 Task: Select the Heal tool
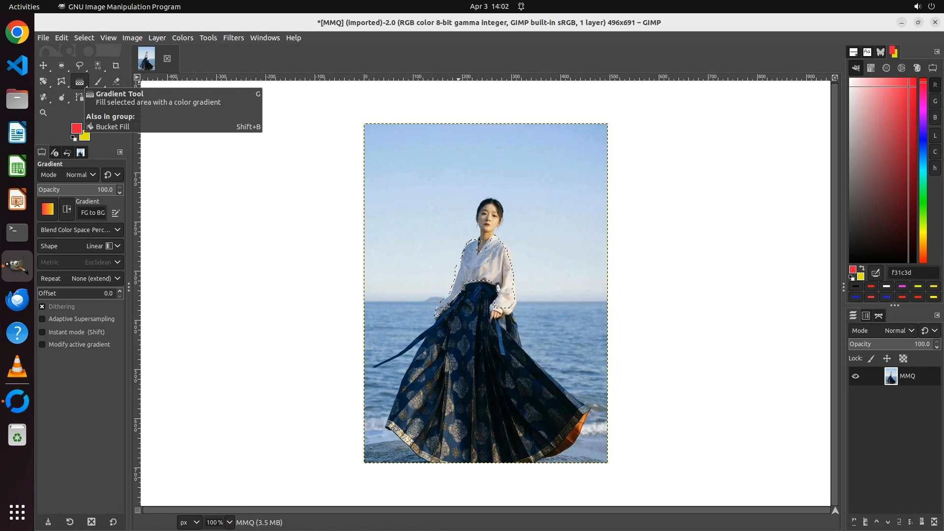click(x=43, y=97)
